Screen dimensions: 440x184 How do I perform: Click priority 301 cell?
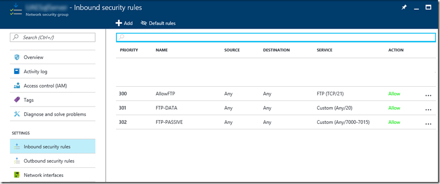[x=123, y=108]
